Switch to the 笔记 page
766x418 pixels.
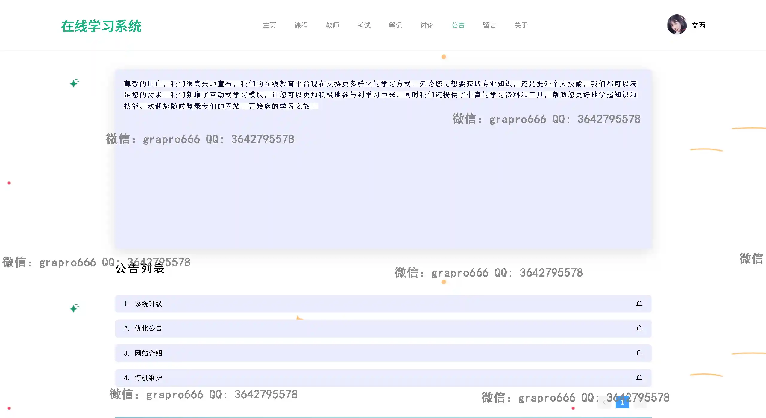coord(395,25)
